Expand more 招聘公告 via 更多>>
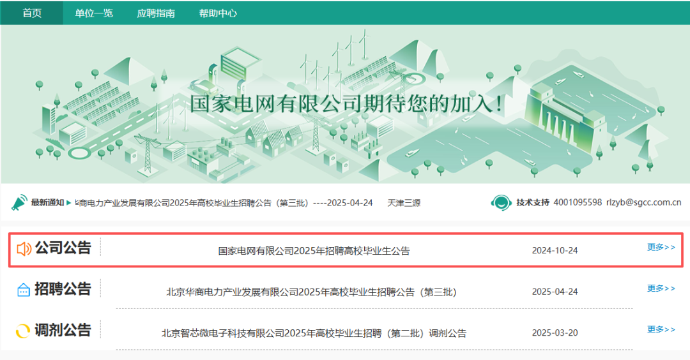This screenshot has height=360, width=690. 661,288
